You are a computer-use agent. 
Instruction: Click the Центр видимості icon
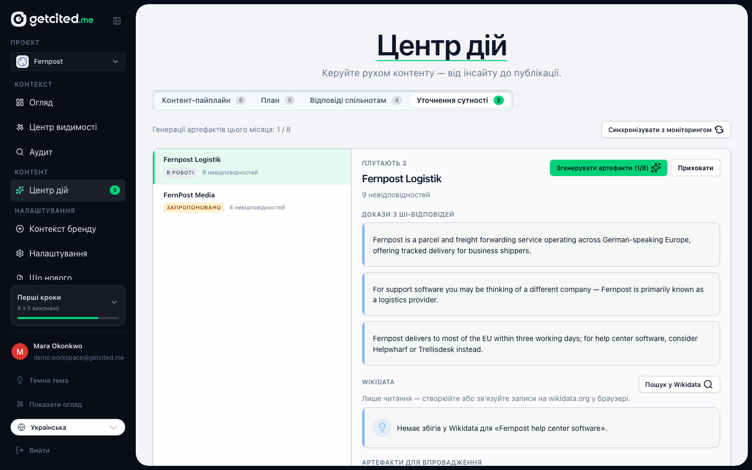20,127
